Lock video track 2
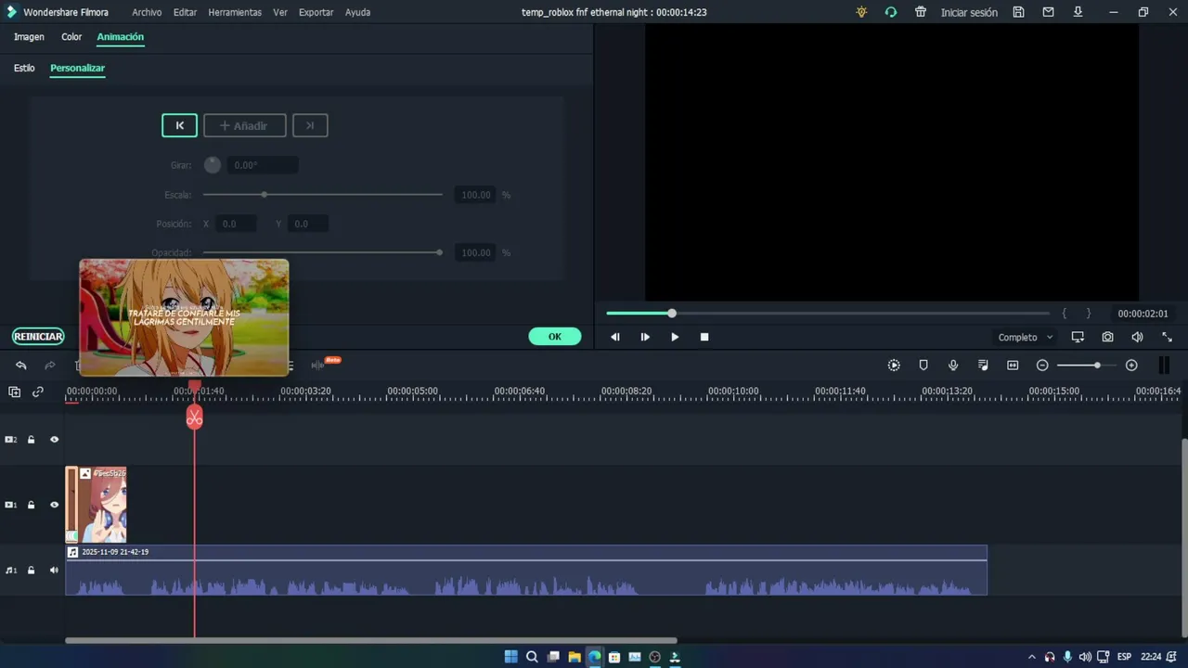Viewport: 1188px width, 668px height. coord(31,439)
